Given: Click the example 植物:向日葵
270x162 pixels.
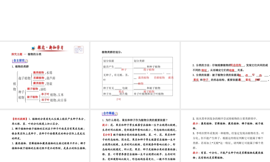Looking at the screenshot, I should pyautogui.click(x=58, y=100).
